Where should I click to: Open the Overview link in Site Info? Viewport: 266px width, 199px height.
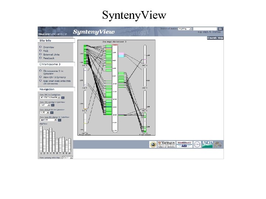[48, 47]
